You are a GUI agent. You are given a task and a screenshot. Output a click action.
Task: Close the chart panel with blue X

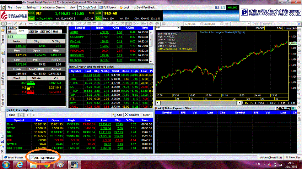tap(299, 24)
